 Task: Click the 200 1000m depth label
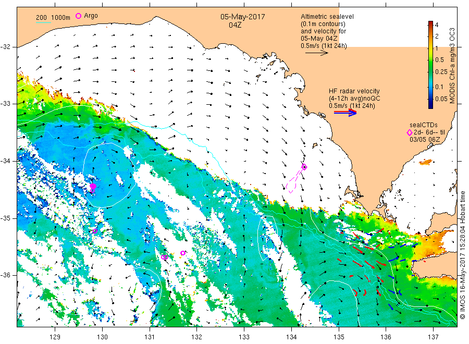(53, 18)
